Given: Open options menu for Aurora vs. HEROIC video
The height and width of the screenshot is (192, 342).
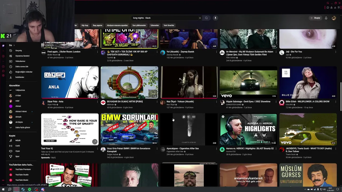Looking at the screenshot, I should pyautogui.click(x=276, y=149).
